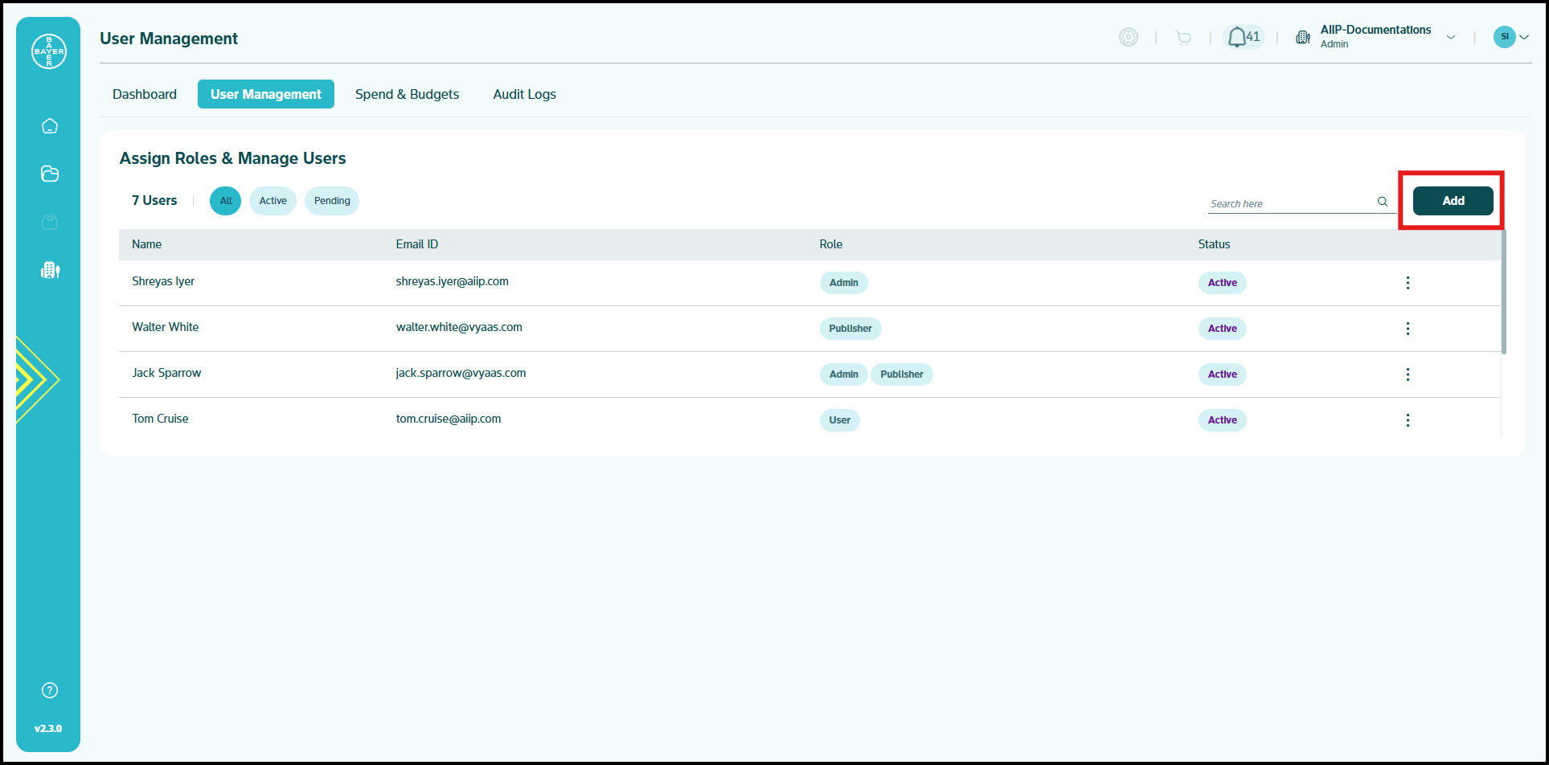Viewport: 1549px width, 765px height.
Task: Open the shopping cart icon
Action: point(1183,37)
